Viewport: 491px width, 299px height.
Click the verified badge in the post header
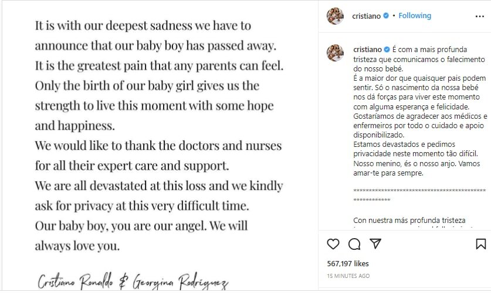click(x=385, y=16)
